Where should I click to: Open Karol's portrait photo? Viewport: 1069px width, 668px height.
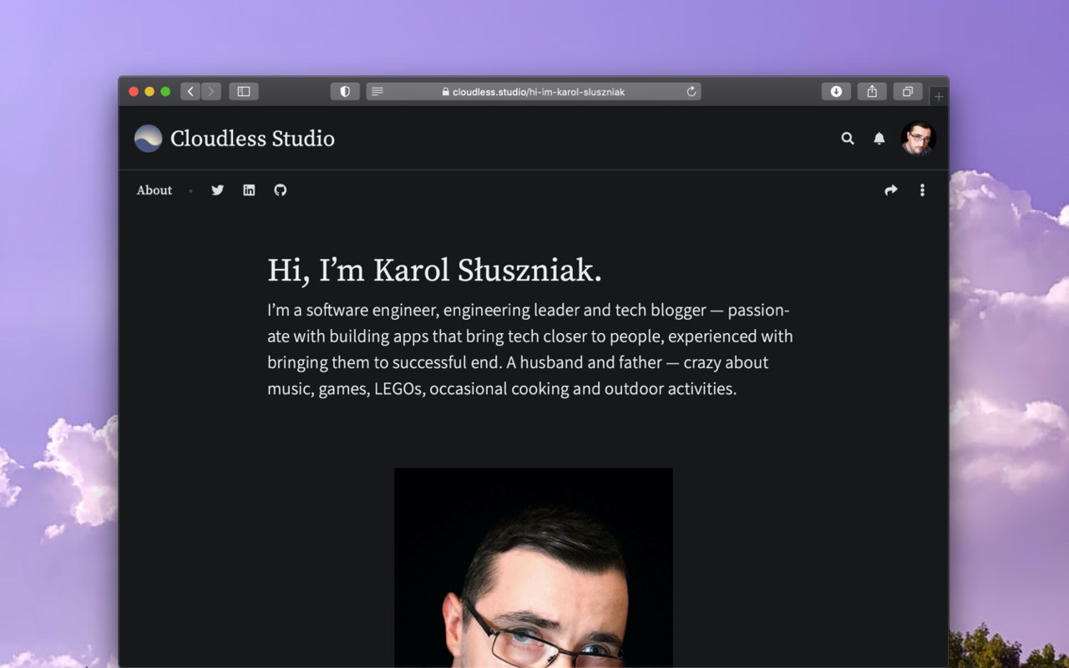pyautogui.click(x=534, y=568)
